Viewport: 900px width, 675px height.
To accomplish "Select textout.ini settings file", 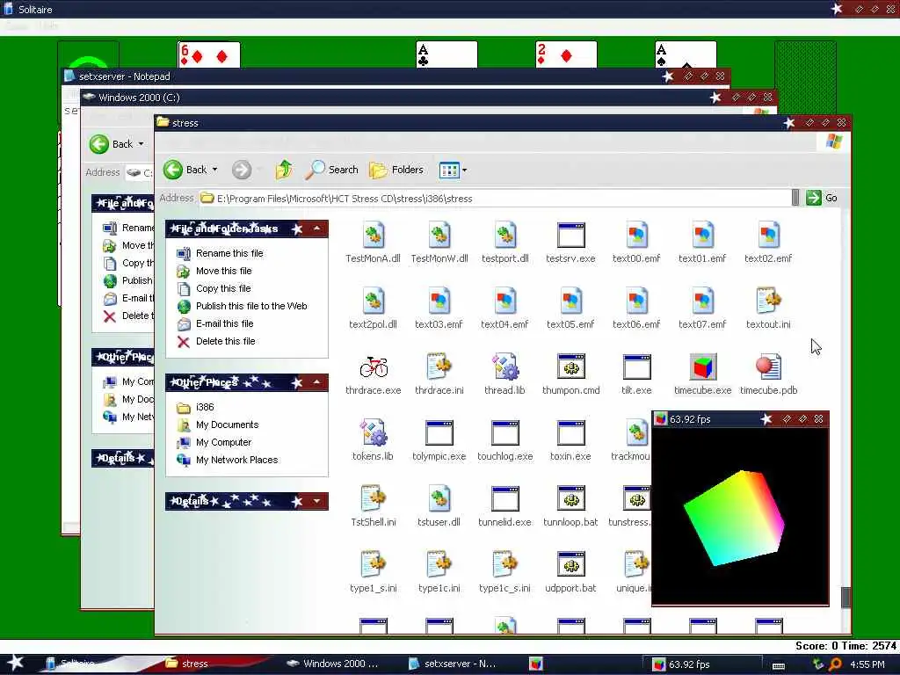I will click(768, 301).
